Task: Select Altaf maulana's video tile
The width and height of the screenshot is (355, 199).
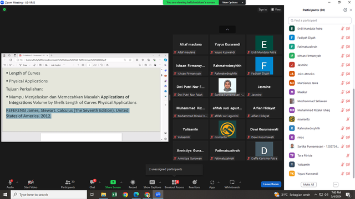Action: (190, 44)
